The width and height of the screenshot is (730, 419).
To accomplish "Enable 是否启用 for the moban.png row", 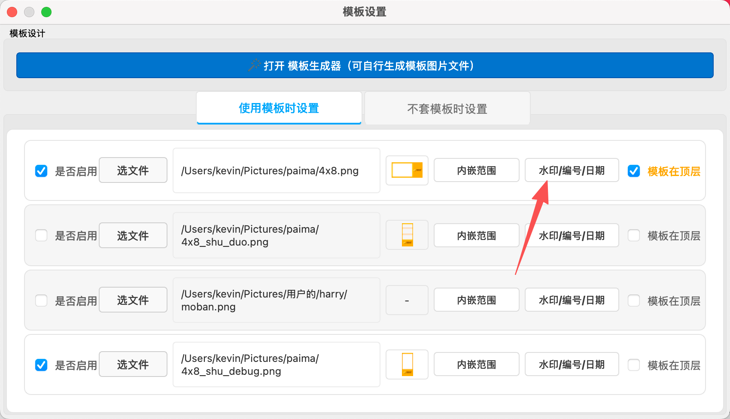I will (41, 300).
